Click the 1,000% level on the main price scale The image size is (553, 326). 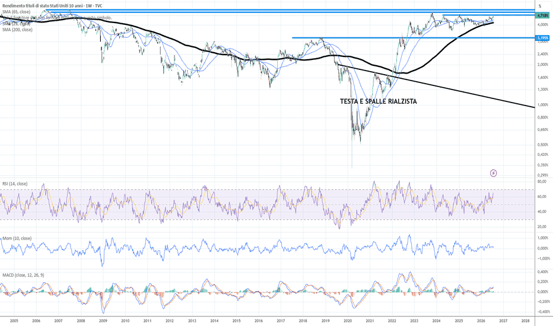pos(543,105)
